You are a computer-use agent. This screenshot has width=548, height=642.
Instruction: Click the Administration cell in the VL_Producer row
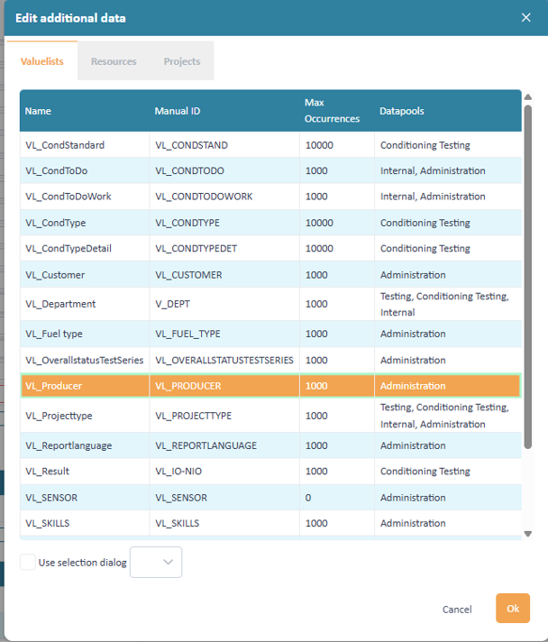coord(448,386)
